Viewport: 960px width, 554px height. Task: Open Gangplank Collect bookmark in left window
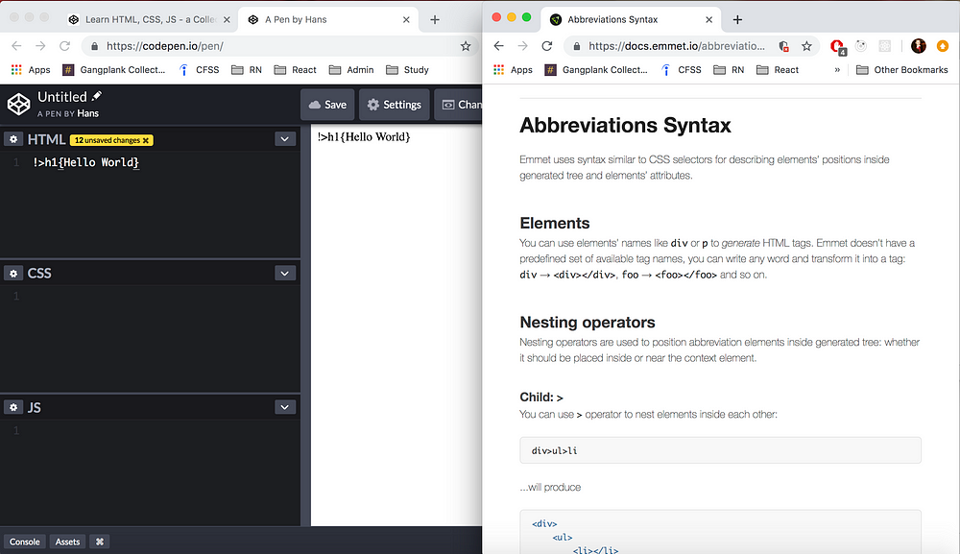click(114, 70)
